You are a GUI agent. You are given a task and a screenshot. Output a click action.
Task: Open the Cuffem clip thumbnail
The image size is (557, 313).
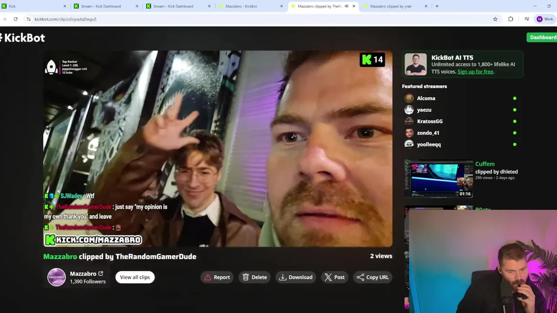point(439,179)
